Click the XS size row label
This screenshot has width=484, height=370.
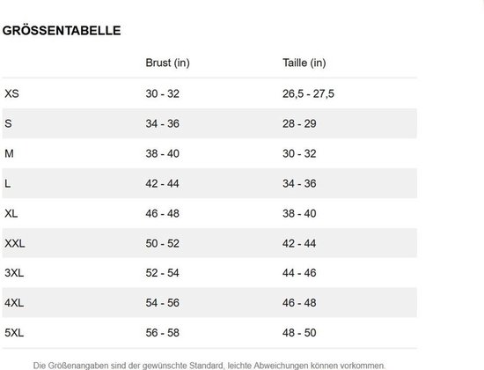[x=11, y=93]
